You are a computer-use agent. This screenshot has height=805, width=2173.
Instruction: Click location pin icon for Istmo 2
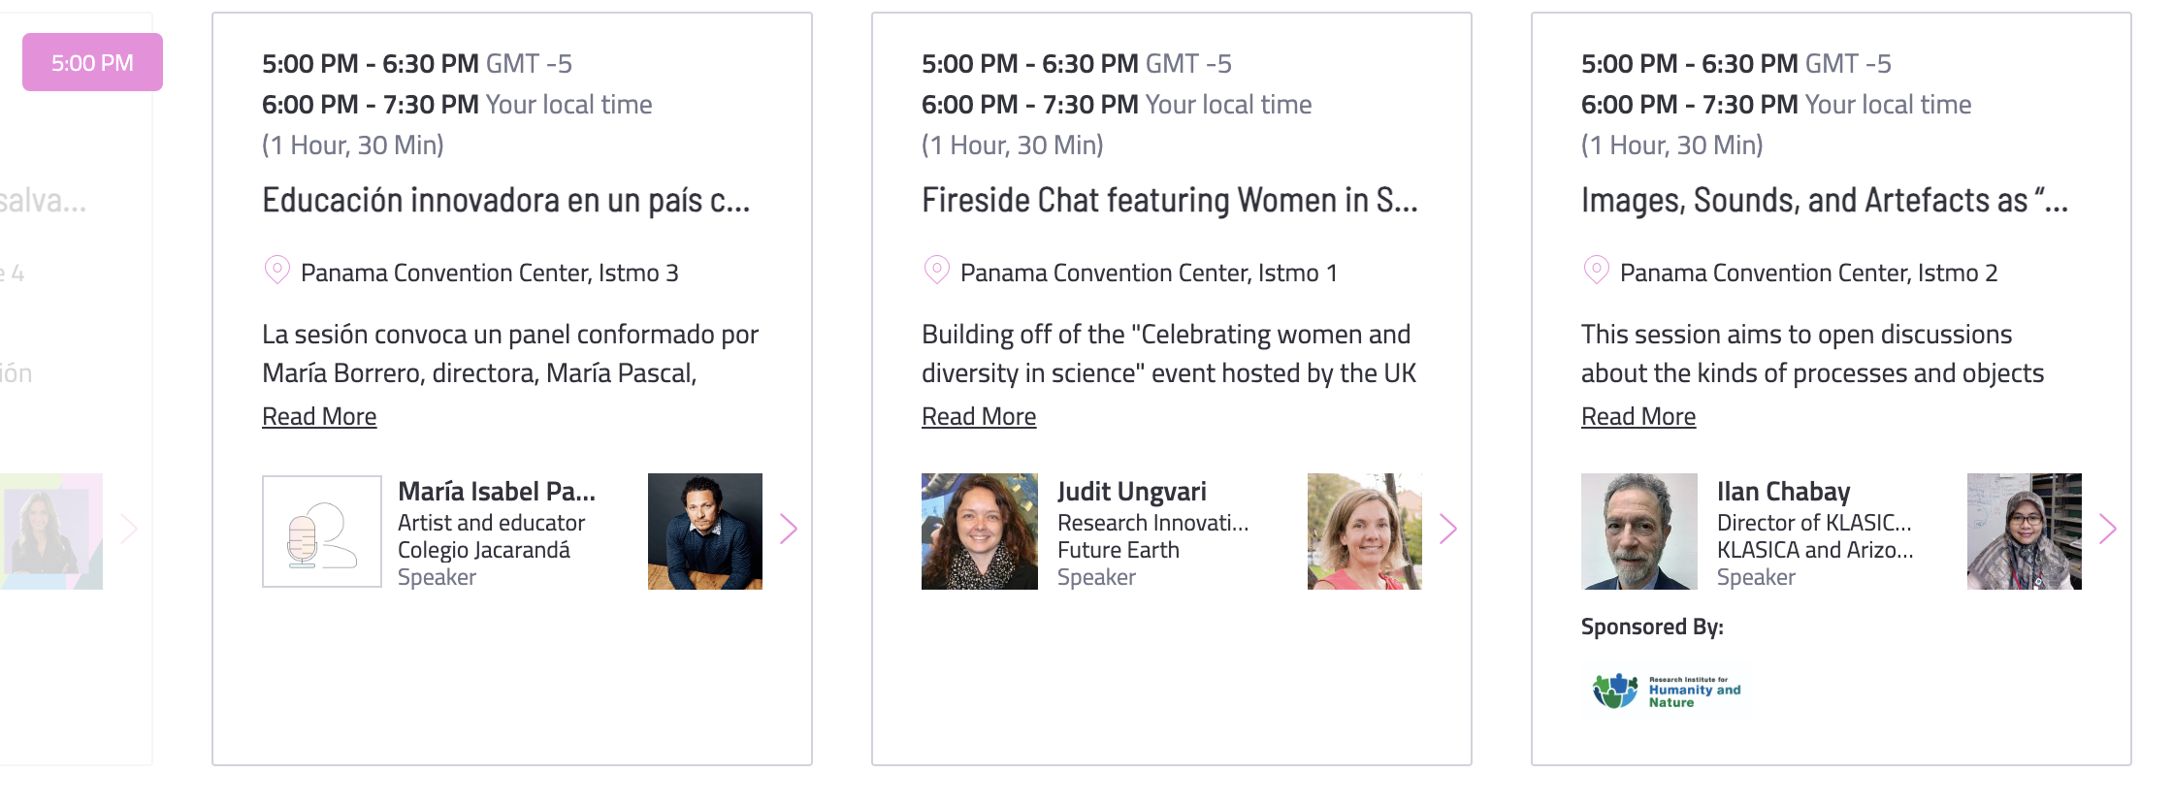coord(1597,271)
